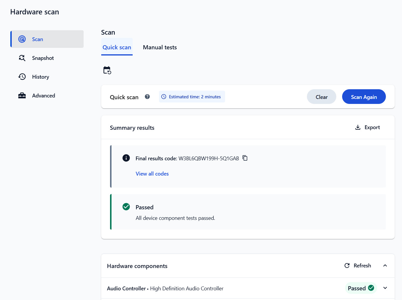
Task: Switch to the Manual tests tab
Action: tap(160, 47)
